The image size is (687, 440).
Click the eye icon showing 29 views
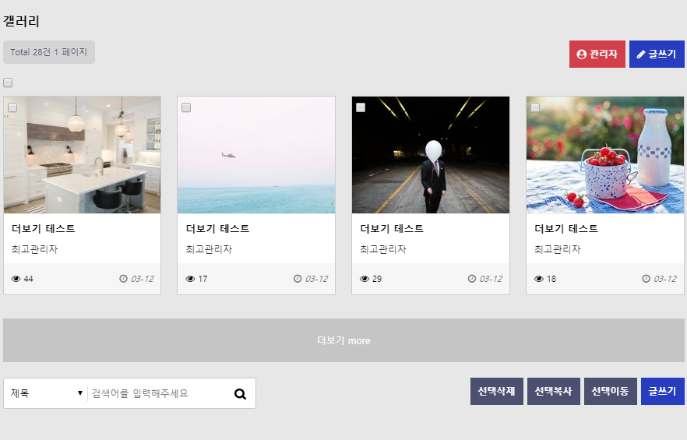(x=365, y=279)
